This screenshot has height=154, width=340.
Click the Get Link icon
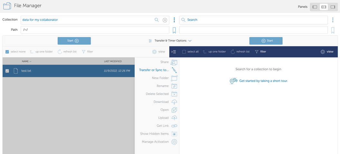tap(174, 126)
